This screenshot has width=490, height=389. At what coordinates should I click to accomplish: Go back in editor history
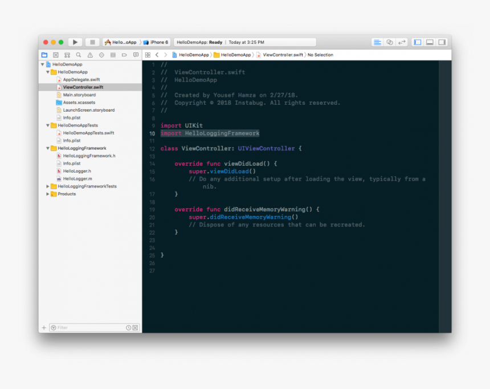[x=157, y=55]
